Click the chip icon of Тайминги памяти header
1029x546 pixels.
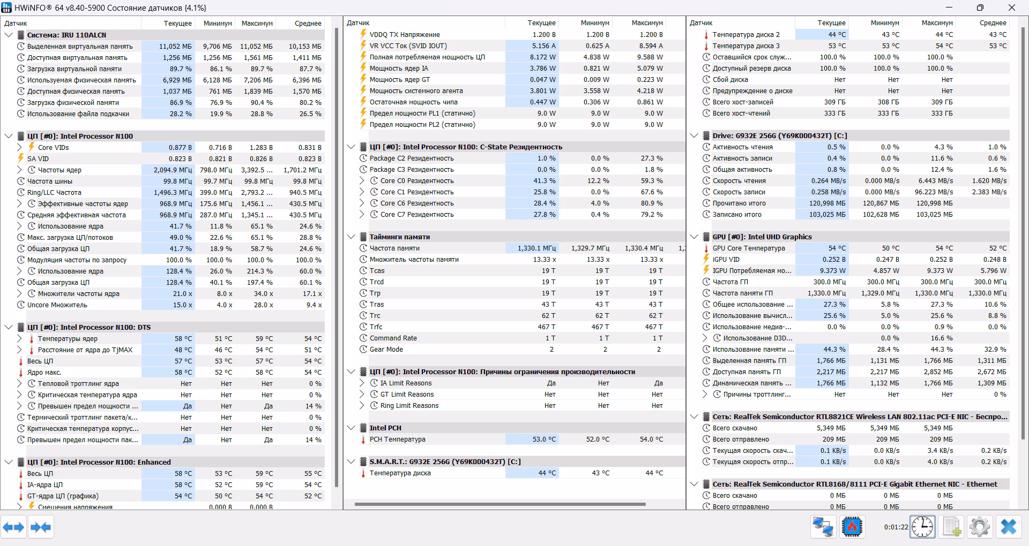(363, 237)
